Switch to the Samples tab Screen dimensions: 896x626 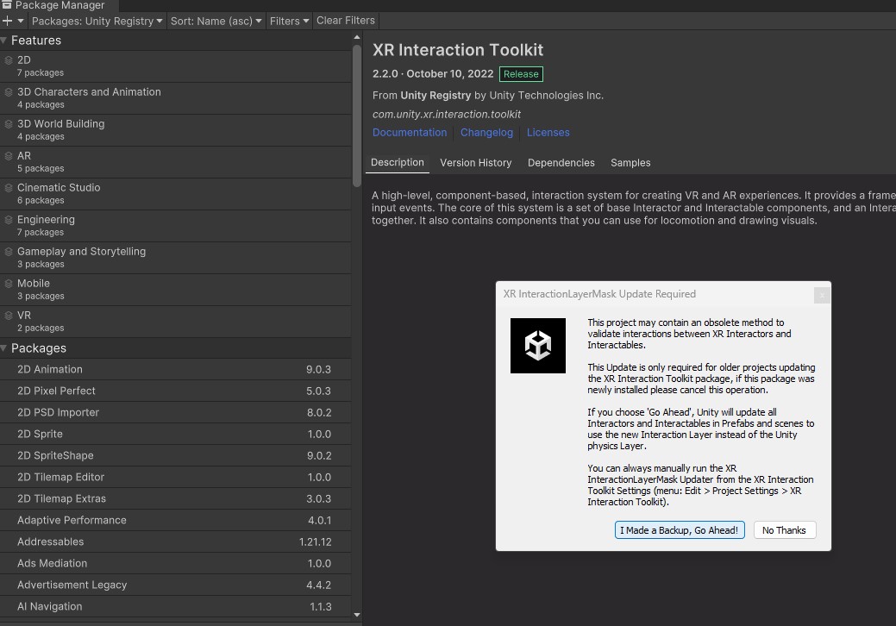[630, 162]
